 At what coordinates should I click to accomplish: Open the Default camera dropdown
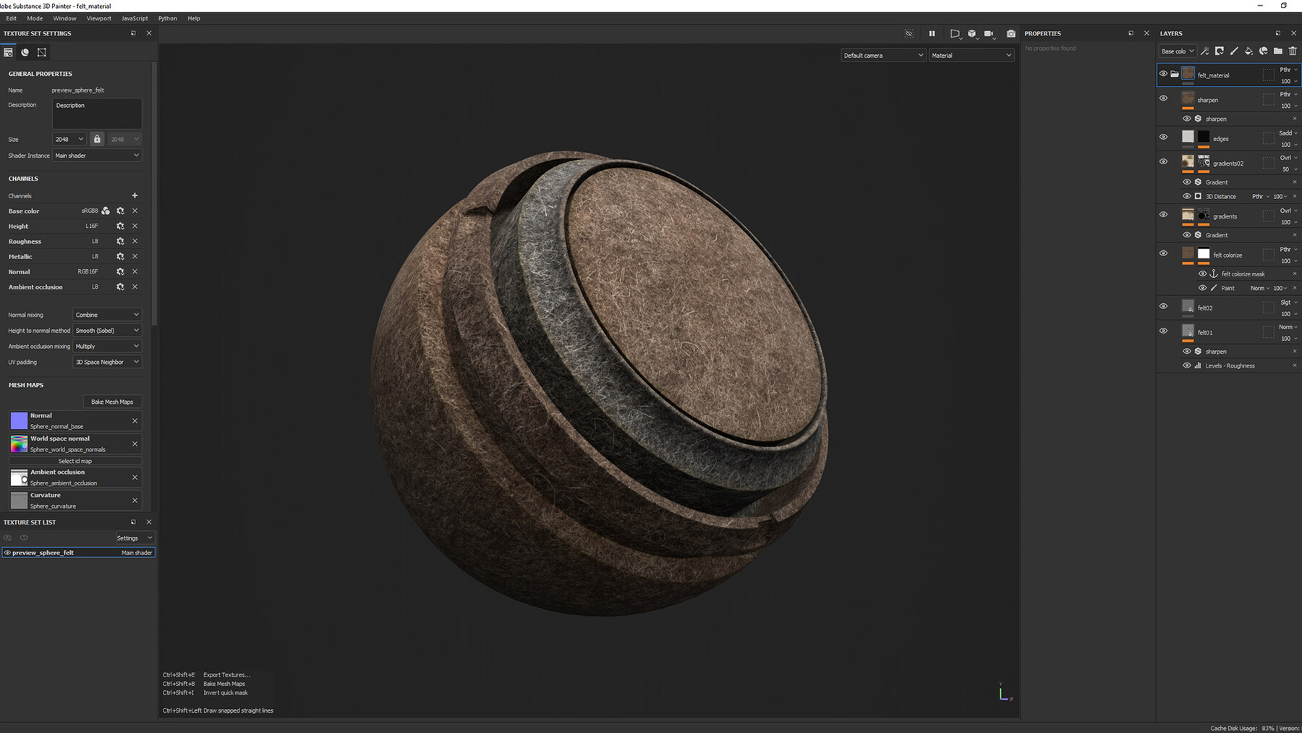pyautogui.click(x=882, y=55)
